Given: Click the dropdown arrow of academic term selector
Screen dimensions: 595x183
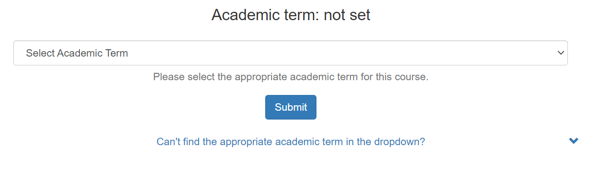Looking at the screenshot, I should pyautogui.click(x=560, y=53).
